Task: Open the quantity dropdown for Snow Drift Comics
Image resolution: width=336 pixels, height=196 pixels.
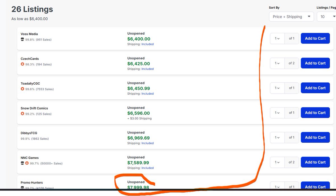Action: [x=277, y=113]
